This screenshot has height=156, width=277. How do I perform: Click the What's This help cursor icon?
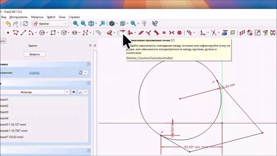(155, 23)
